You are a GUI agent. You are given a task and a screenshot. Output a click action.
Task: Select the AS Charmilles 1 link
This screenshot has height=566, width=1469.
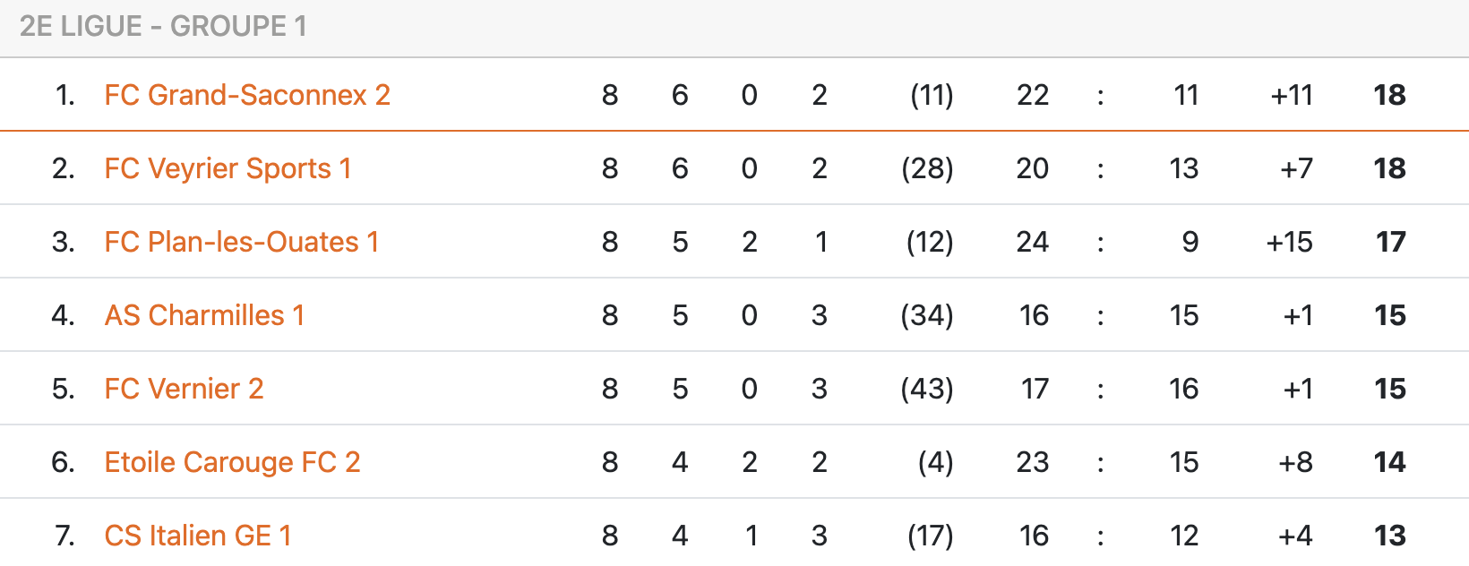pyautogui.click(x=204, y=315)
